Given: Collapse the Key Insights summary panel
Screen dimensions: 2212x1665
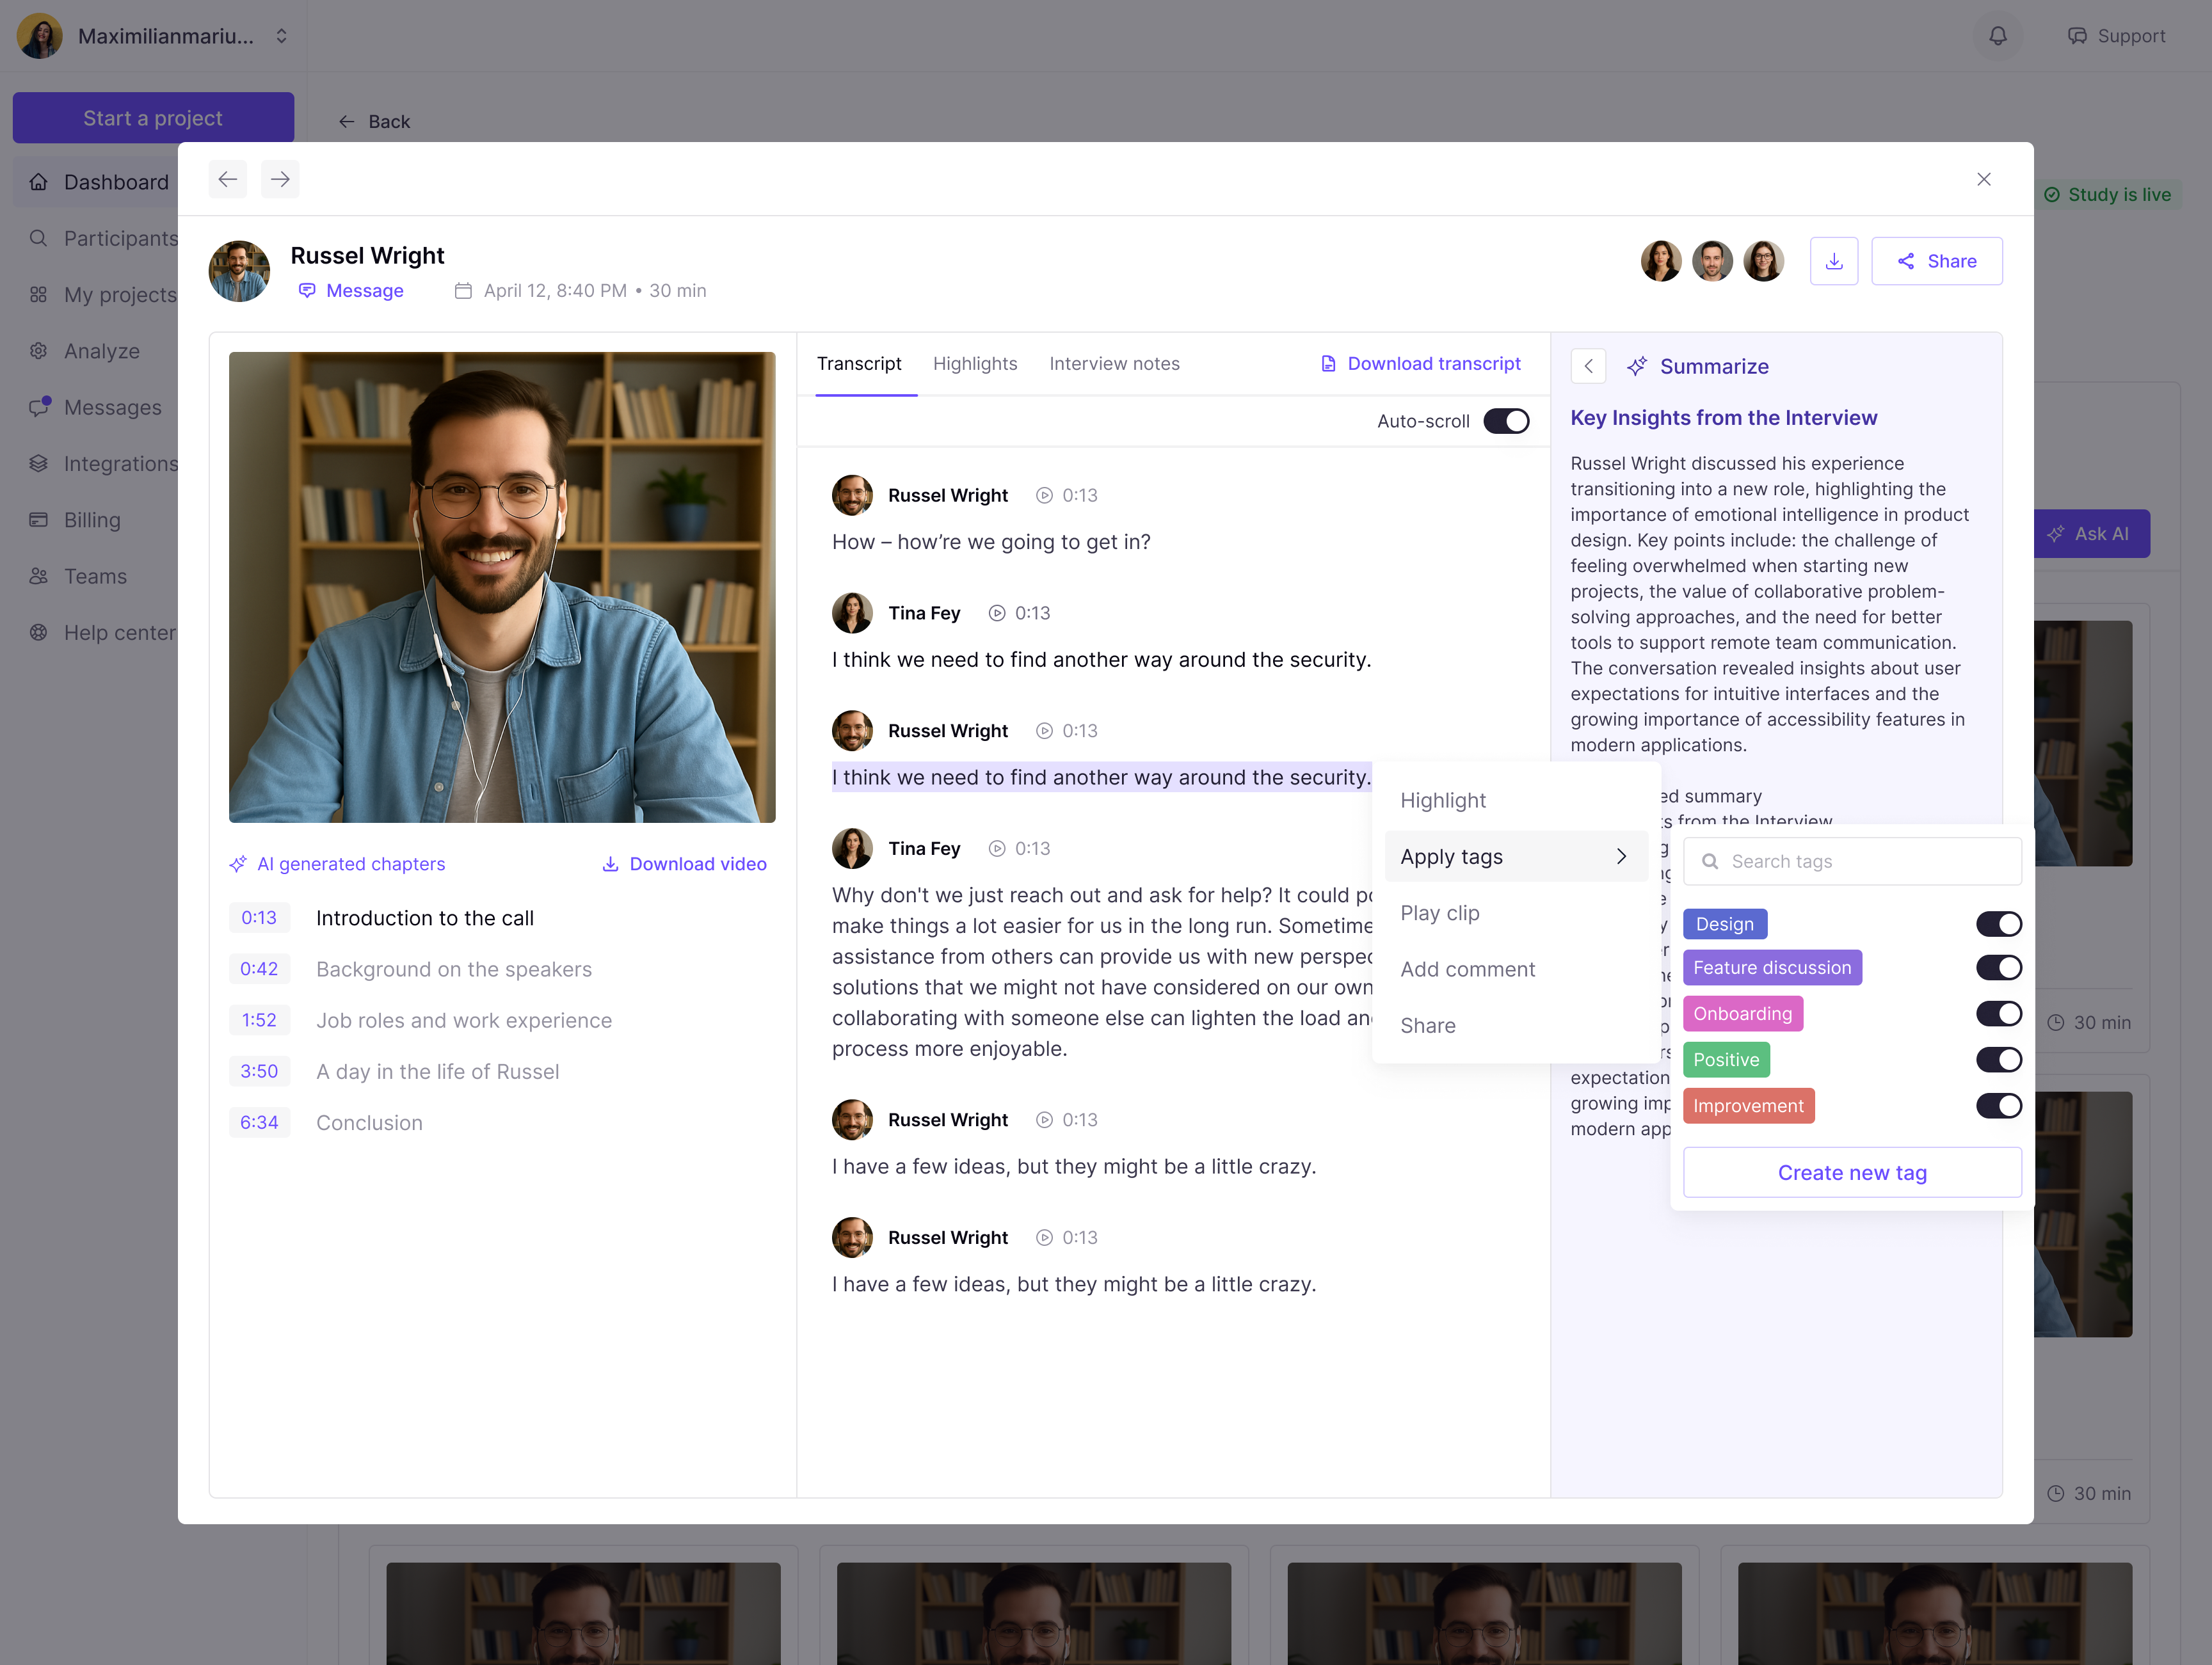Looking at the screenshot, I should point(1588,366).
